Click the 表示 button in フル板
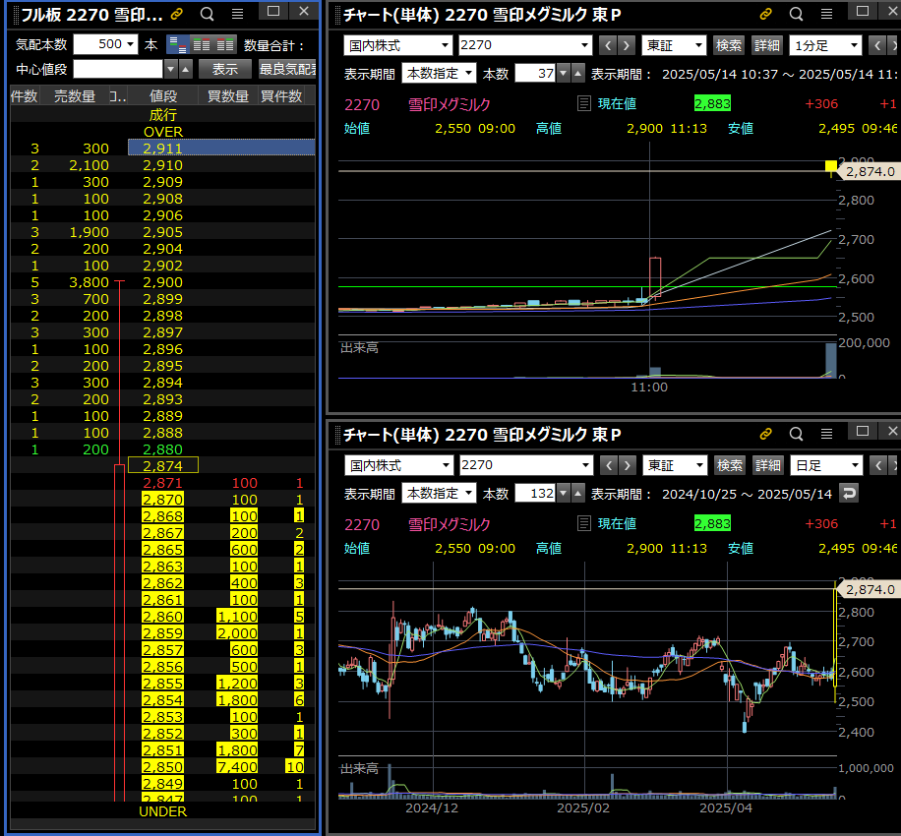Screen dimensions: 901x836 pos(224,69)
